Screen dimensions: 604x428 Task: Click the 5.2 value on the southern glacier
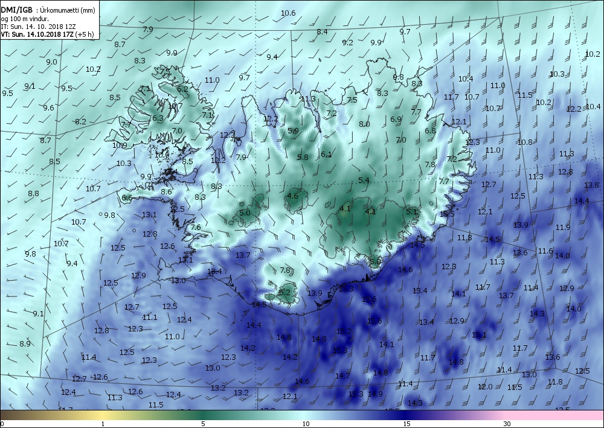pyautogui.click(x=284, y=292)
